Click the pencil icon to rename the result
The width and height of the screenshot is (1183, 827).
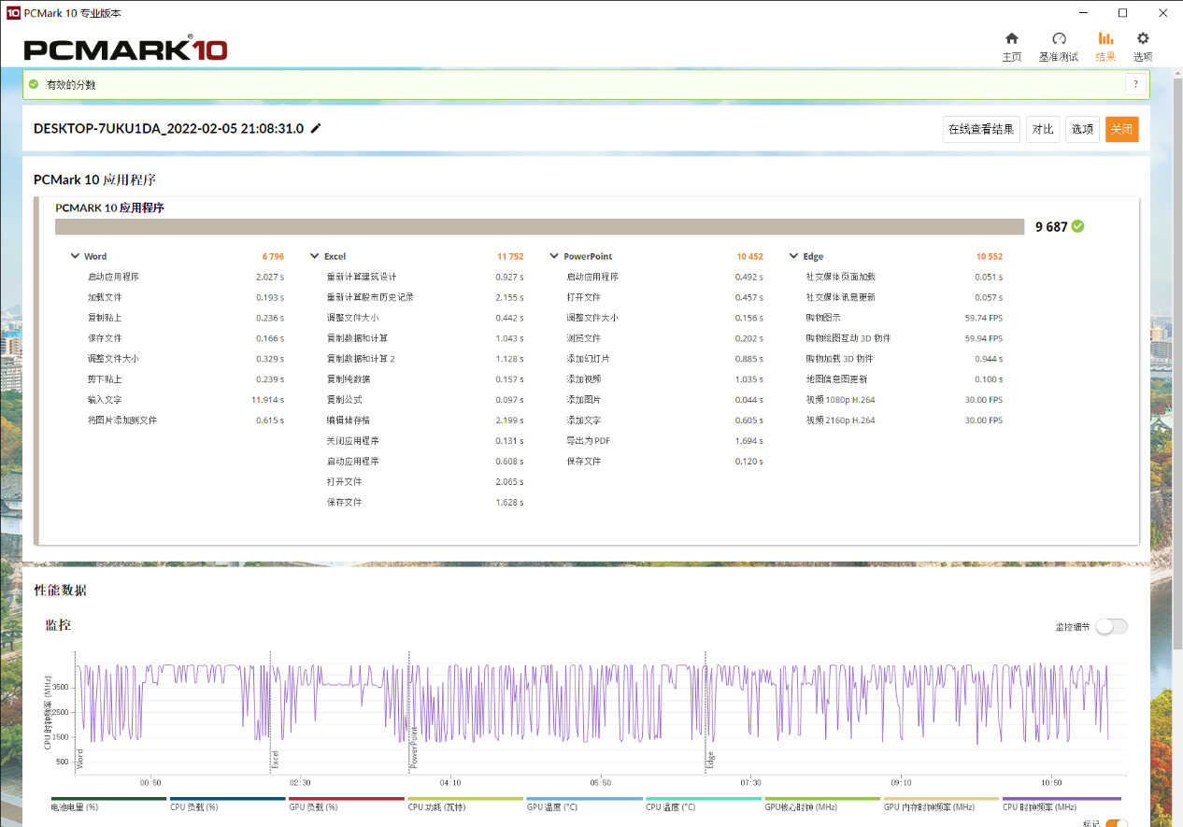coord(316,128)
